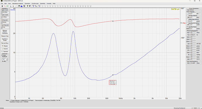Click the BL N/Amp measured field
This screenshot has height=109, width=202.
click(194, 55)
